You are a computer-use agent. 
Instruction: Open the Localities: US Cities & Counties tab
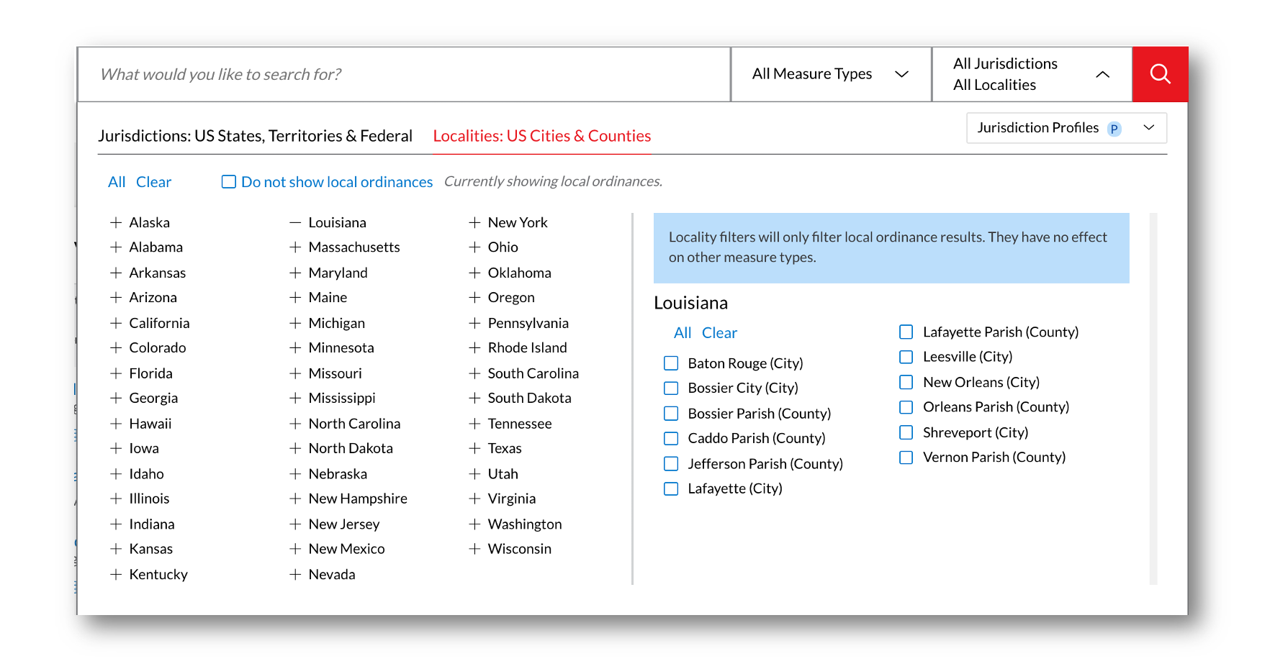click(x=541, y=135)
